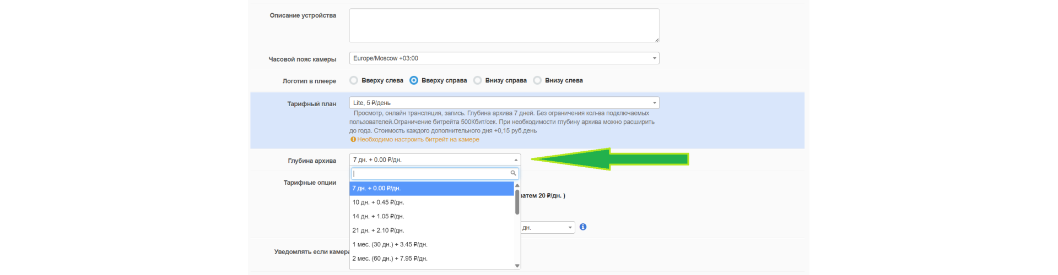Click the scroll-up arrow in the archive depth list
The image size is (1058, 275).
517,186
